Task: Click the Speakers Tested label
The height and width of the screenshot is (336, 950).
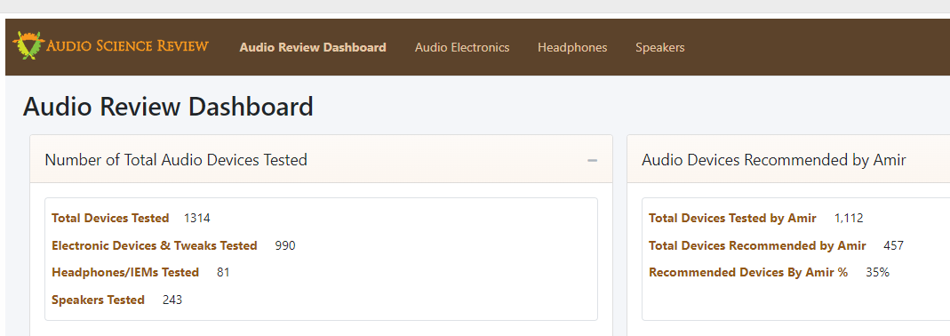Action: (x=98, y=300)
